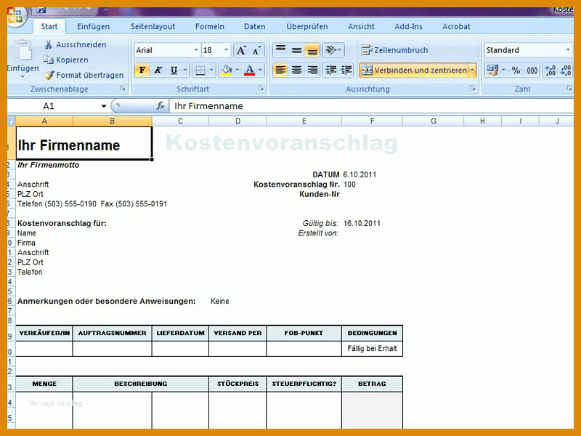Open the Daten tab
Viewport: 581px width, 436px height.
point(255,27)
